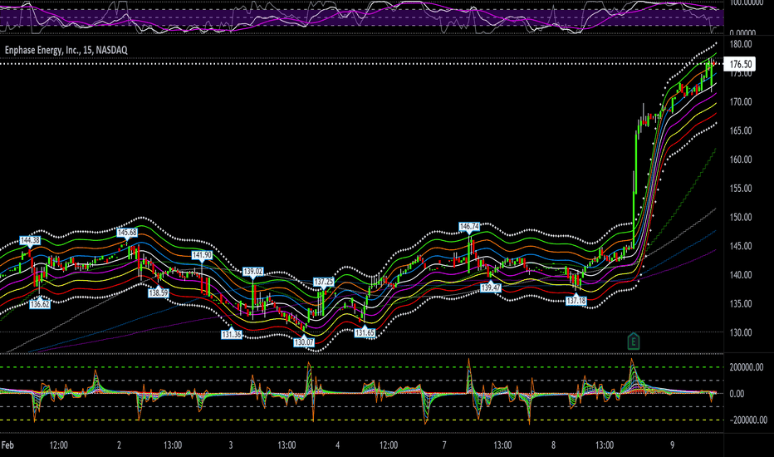This screenshot has width=774, height=457.
Task: Click the Feb label on time axis
Action: (7, 445)
